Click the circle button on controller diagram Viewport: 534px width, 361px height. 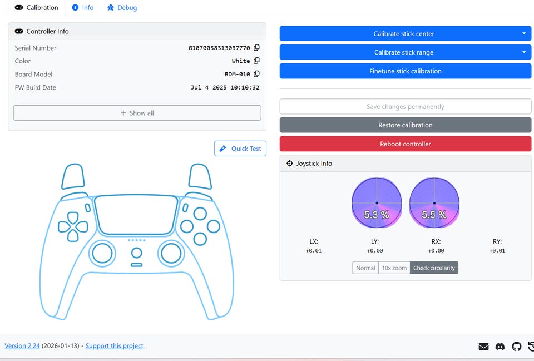coord(214,226)
